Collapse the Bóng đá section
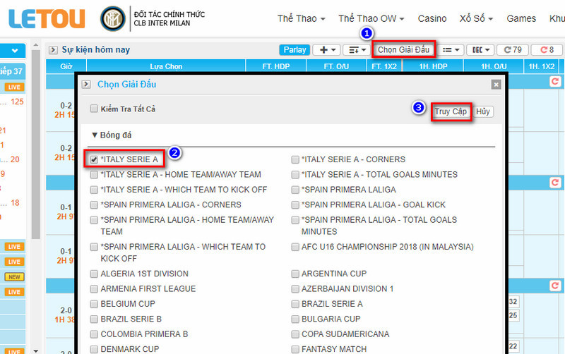Screen dimensions: 565x354 [x=95, y=135]
